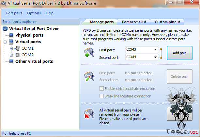
Task: Toggle Break line/Restore connection checkbox
Action: click(x=101, y=96)
